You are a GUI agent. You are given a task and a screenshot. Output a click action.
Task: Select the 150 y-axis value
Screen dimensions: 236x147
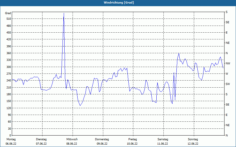(9, 101)
